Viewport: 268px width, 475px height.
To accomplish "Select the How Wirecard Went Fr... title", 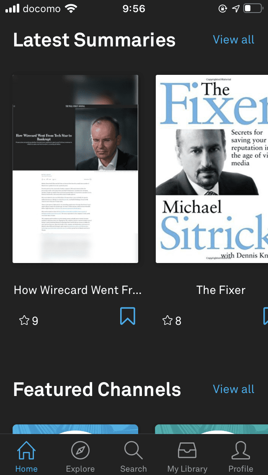I will [x=77, y=290].
